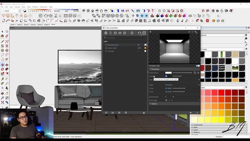Open the Camera menu
The width and height of the screenshot is (250, 141).
(x=17, y=7)
